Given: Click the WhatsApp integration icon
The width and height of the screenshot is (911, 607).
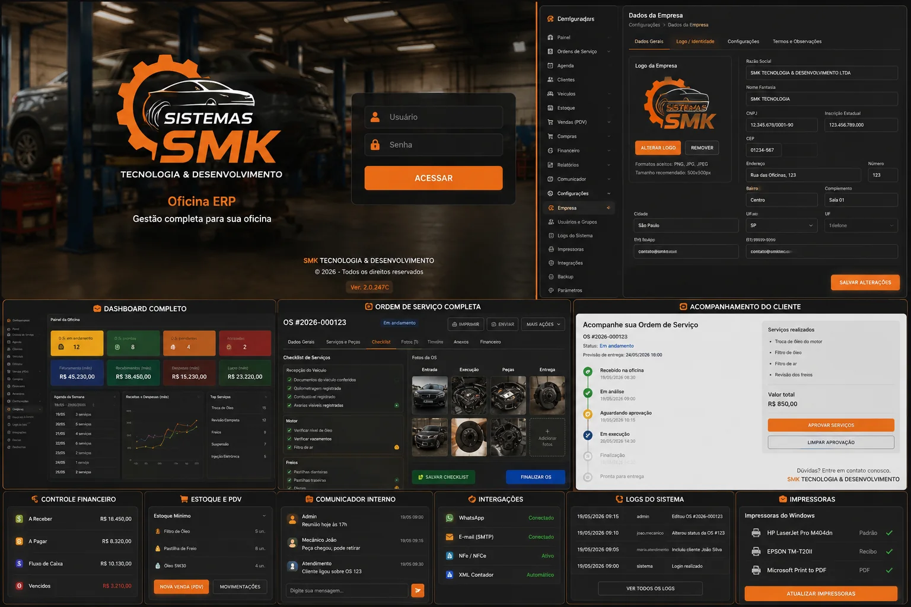Looking at the screenshot, I should tap(450, 518).
